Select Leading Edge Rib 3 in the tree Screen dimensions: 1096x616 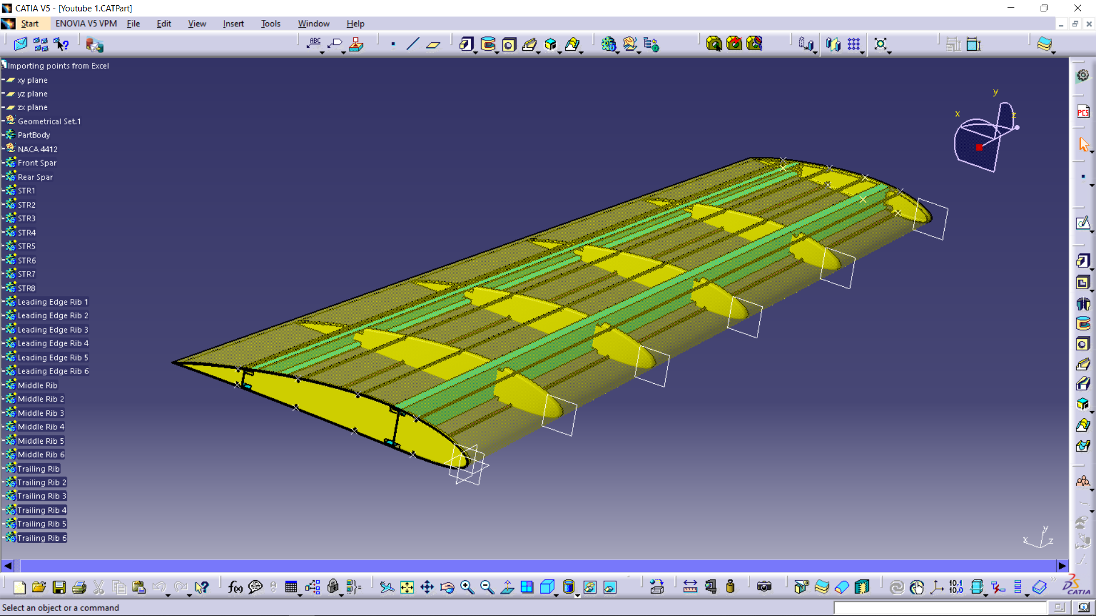(53, 330)
